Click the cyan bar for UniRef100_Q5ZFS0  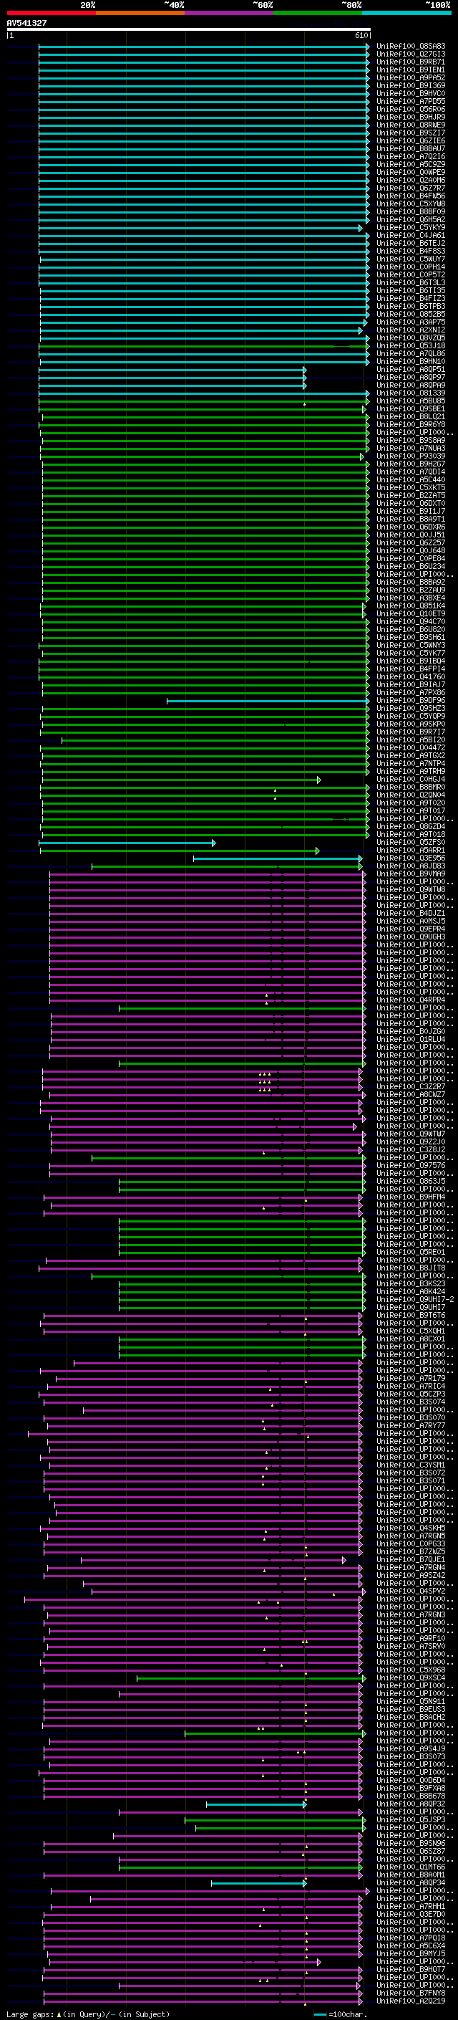[x=127, y=843]
